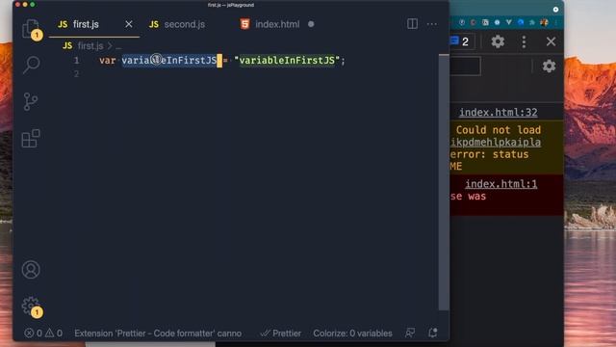Open DevTools settings gear in top toolbar
Image resolution: width=616 pixels, height=347 pixels.
pyautogui.click(x=498, y=41)
